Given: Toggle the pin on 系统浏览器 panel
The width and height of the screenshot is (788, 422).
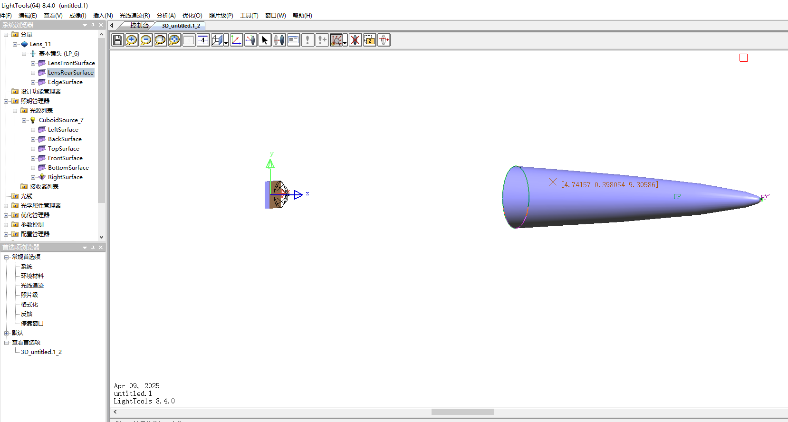Looking at the screenshot, I should click(x=93, y=25).
